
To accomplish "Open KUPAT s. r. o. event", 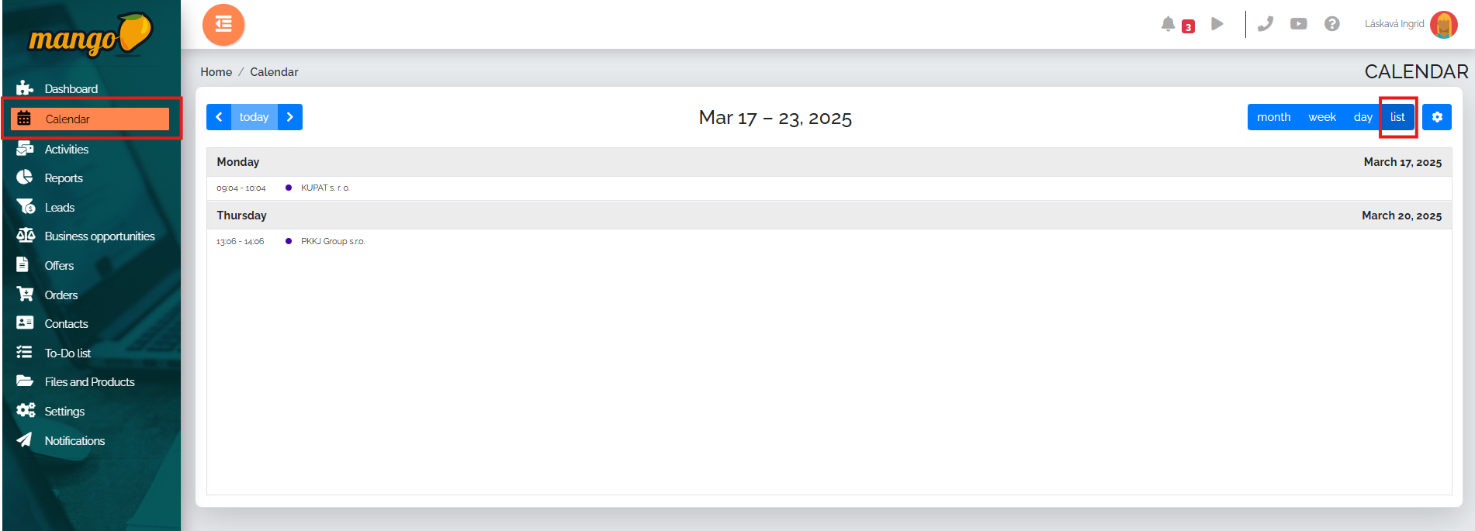I will coord(325,188).
